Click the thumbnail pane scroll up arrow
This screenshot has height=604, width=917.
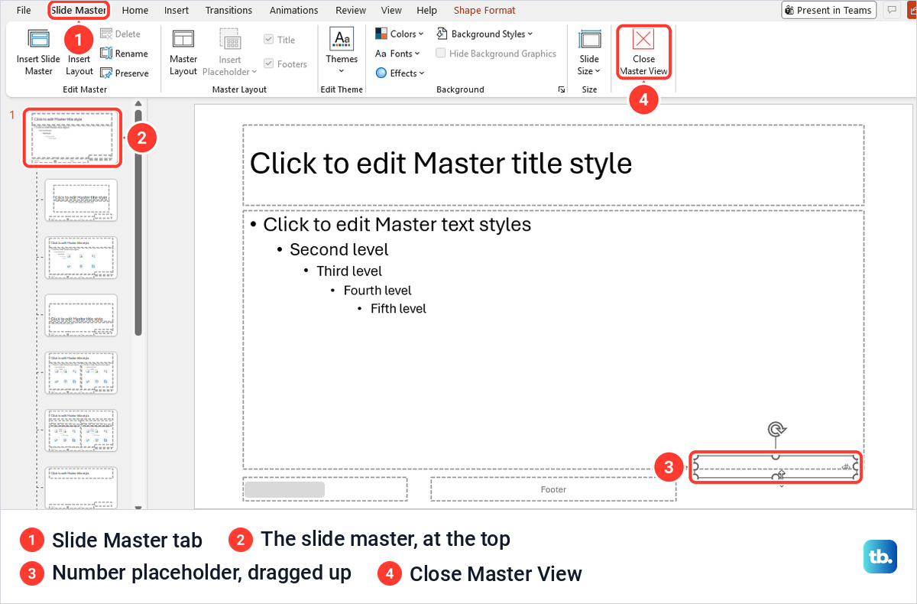click(138, 103)
